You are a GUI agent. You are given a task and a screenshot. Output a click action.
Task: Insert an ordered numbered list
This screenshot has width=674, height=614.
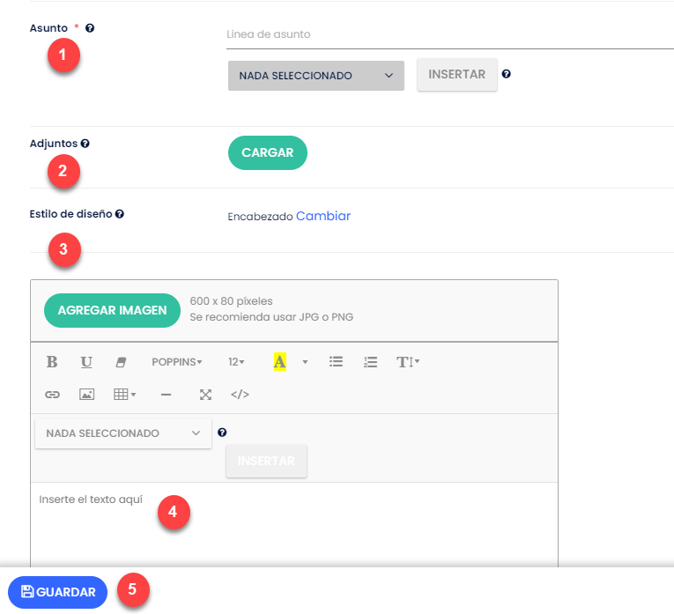(x=370, y=362)
